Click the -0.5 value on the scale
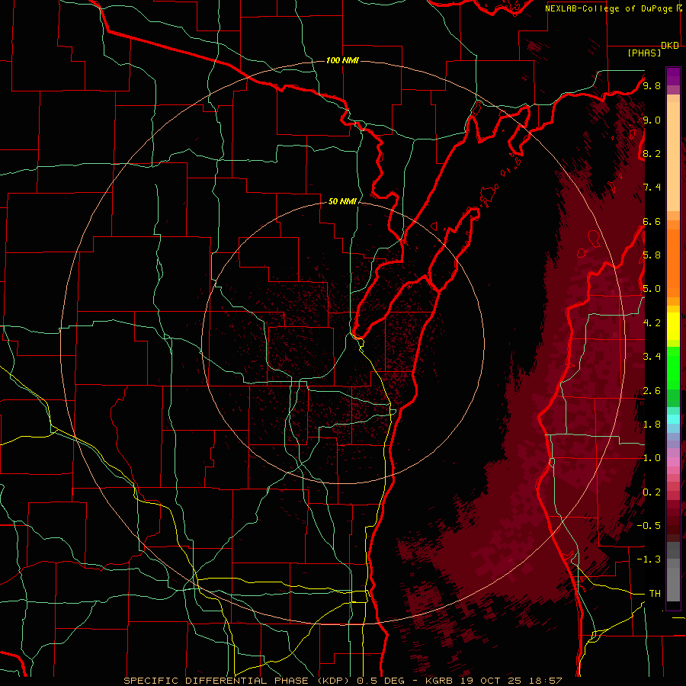 click(x=649, y=526)
